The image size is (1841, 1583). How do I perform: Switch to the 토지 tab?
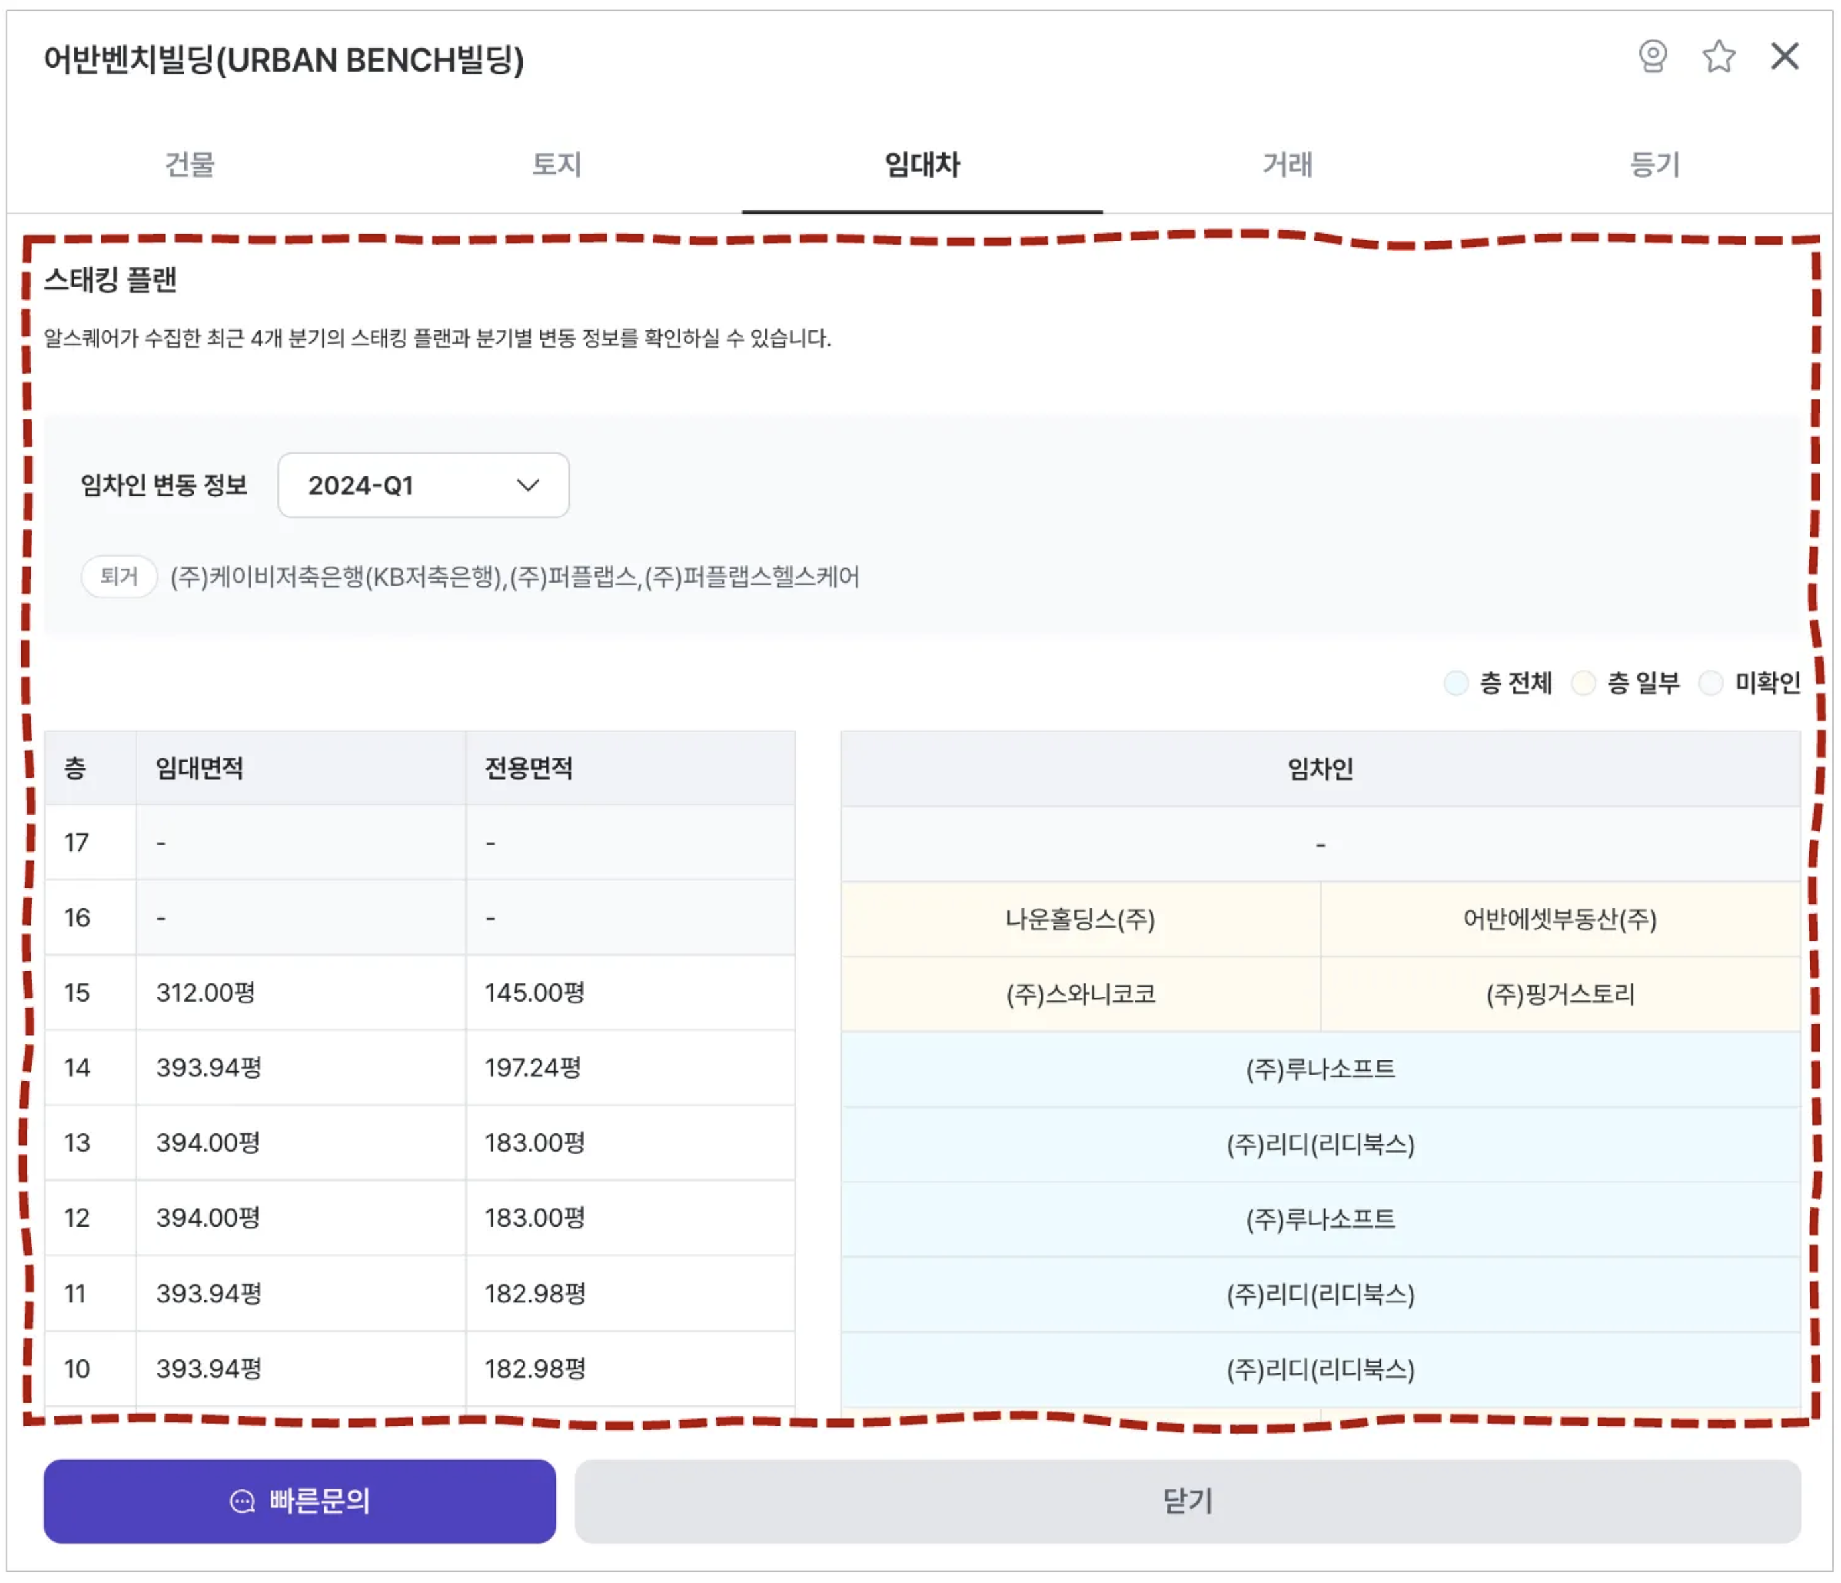point(556,165)
